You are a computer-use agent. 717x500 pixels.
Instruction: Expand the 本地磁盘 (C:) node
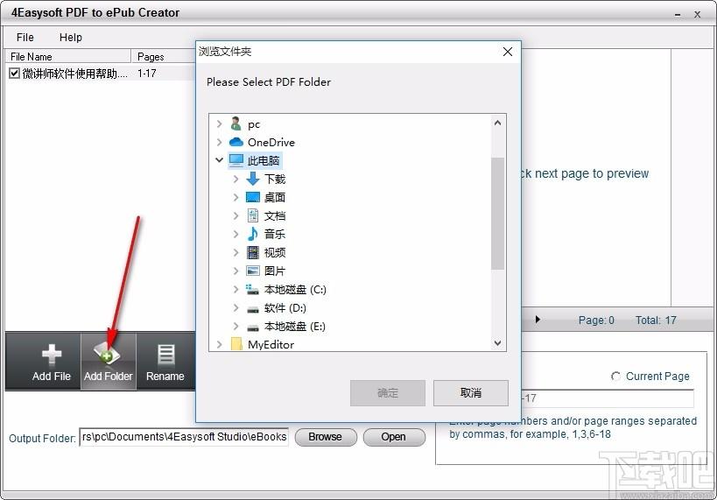tap(236, 289)
